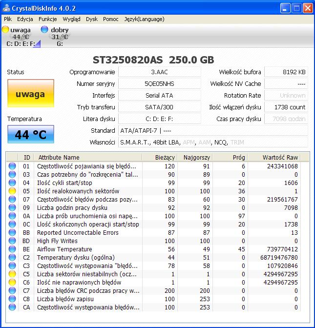Click the 8192 KB buffer size field
The width and height of the screenshot is (315, 328).
286,72
